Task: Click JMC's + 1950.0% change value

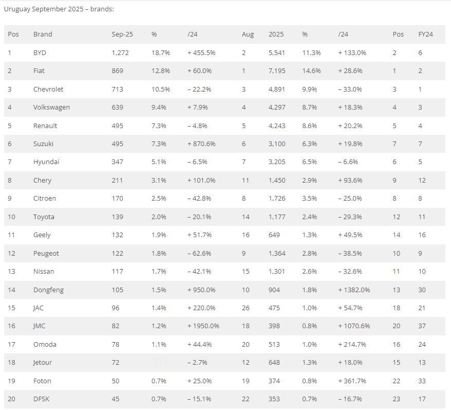Action: point(203,326)
